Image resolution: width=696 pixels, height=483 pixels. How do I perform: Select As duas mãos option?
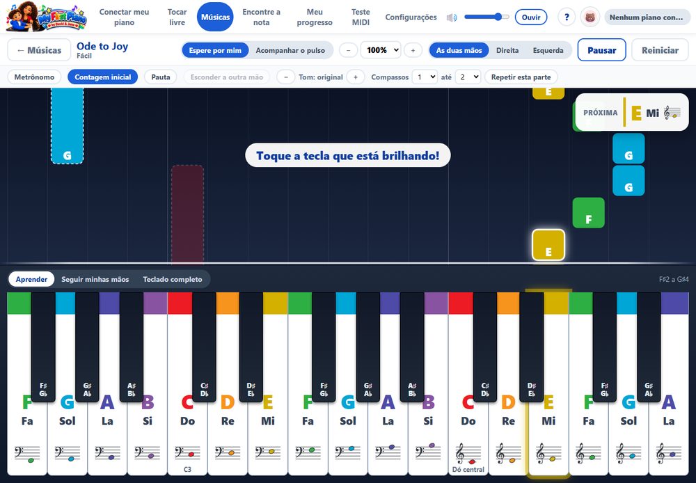(x=459, y=50)
